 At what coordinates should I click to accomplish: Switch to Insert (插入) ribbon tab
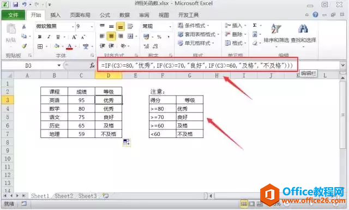[x=55, y=15]
